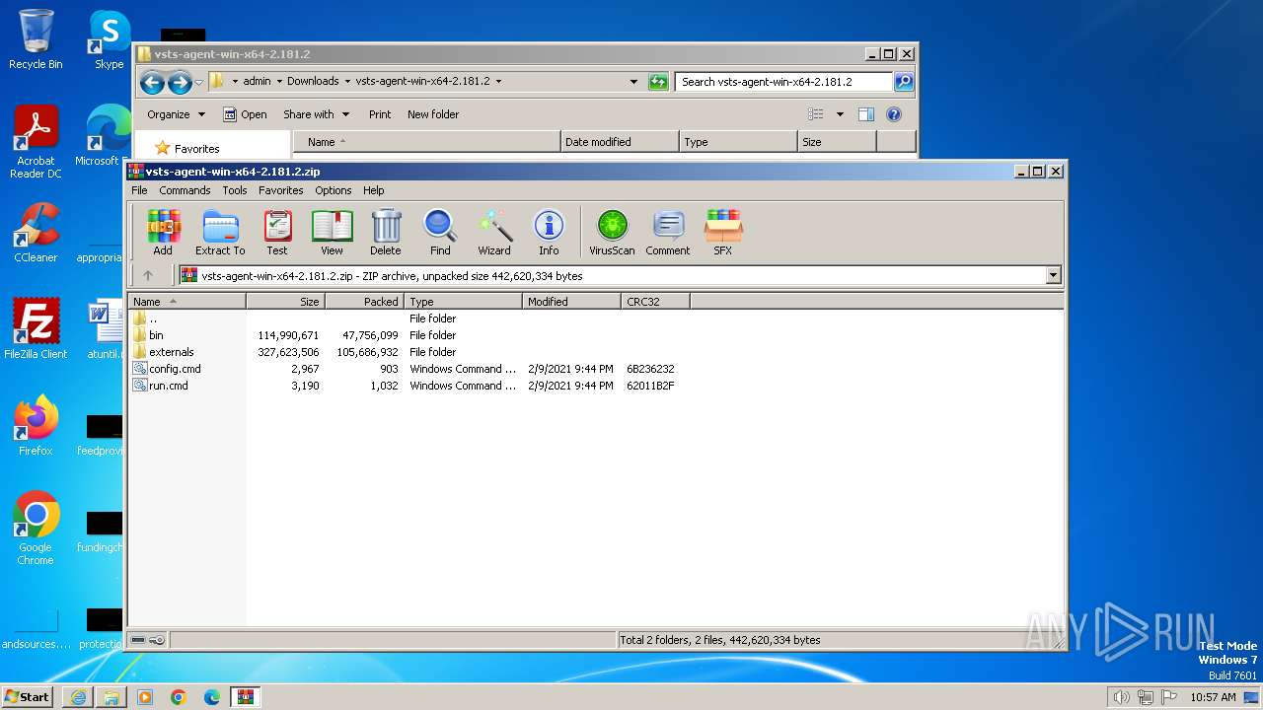
Task: Click the taskbar volume speaker icon
Action: 1121,697
